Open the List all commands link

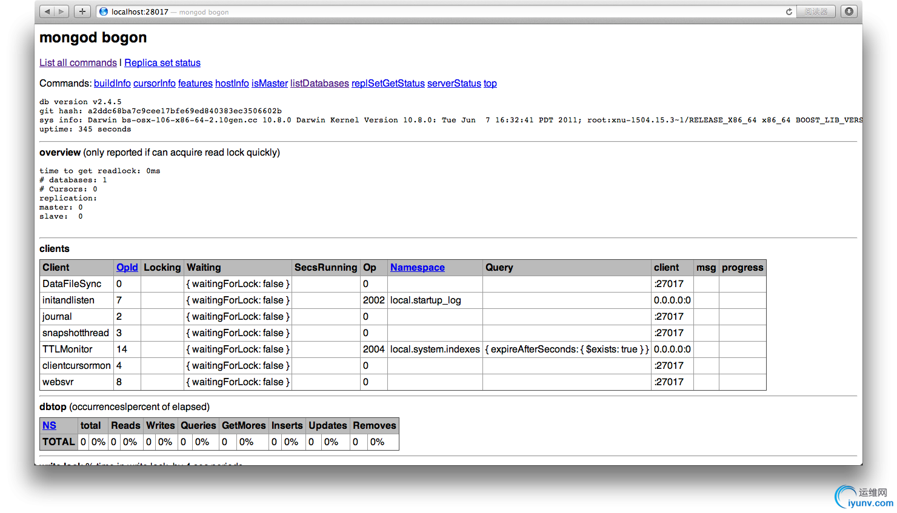click(x=78, y=62)
